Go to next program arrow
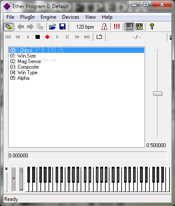This screenshot has width=175, height=206. click(30, 27)
